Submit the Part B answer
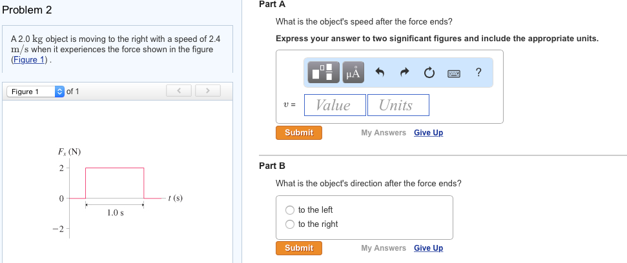Screen dimensions: 627x263 [299, 248]
